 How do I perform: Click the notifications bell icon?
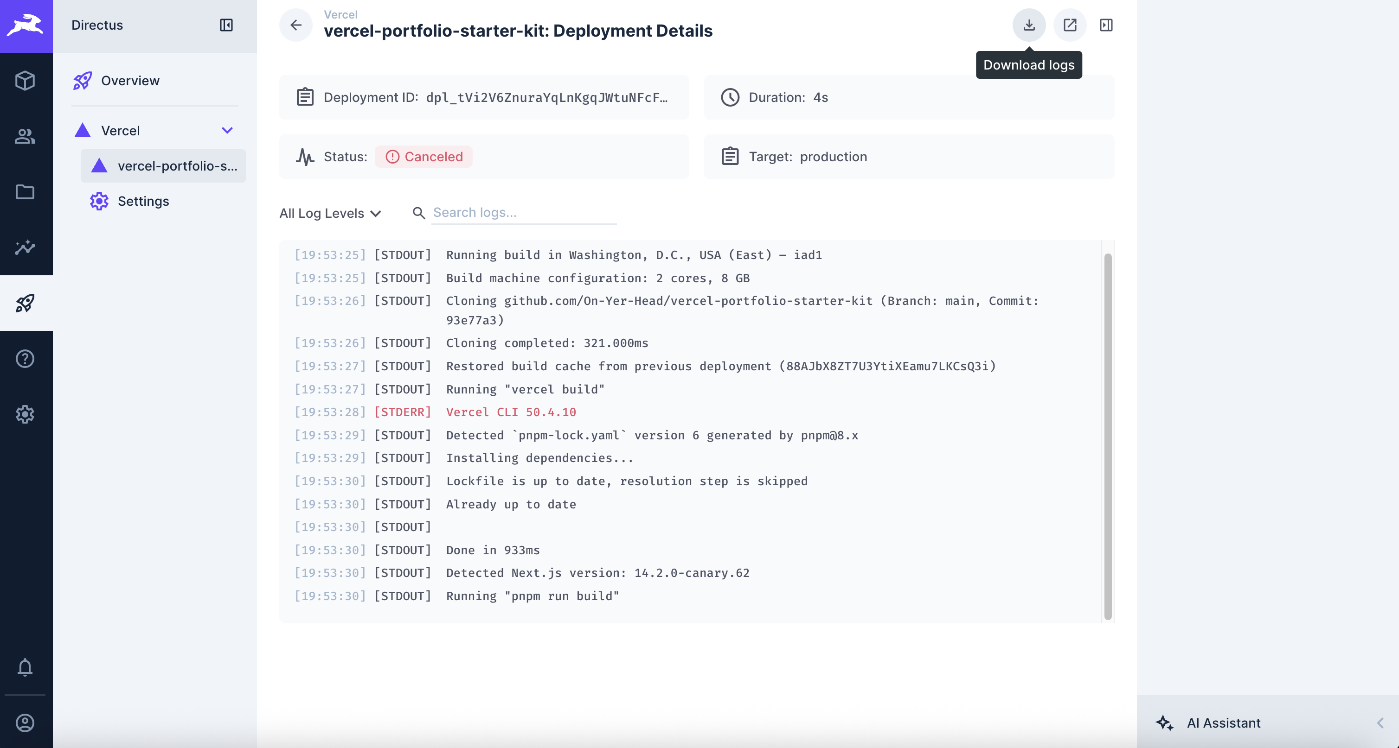click(x=26, y=668)
